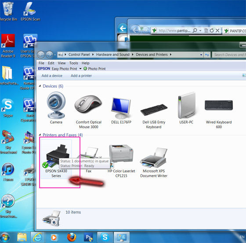Open the EPSON Scan desktop shortcut
The width and height of the screenshot is (246, 243).
(x=30, y=11)
